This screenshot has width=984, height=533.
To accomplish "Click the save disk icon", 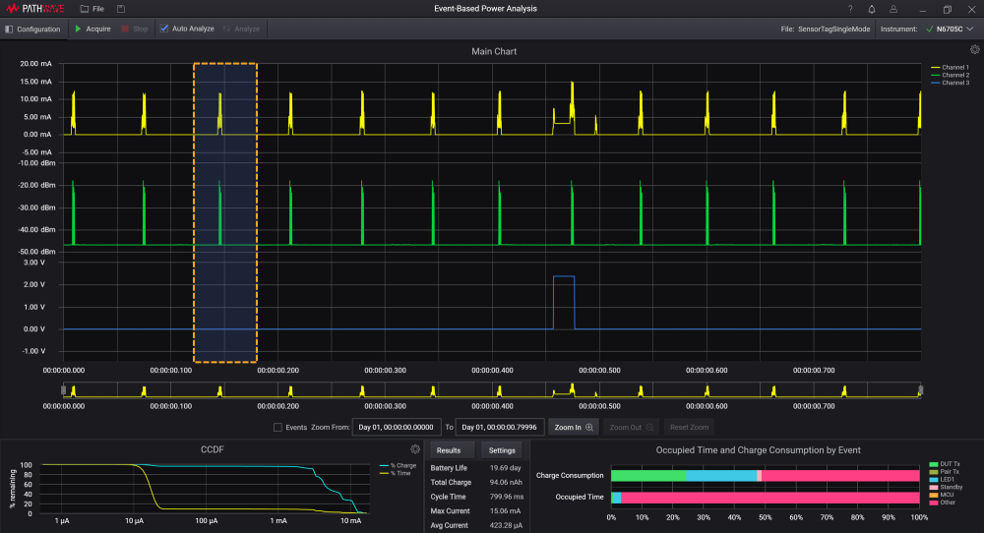I will (121, 9).
